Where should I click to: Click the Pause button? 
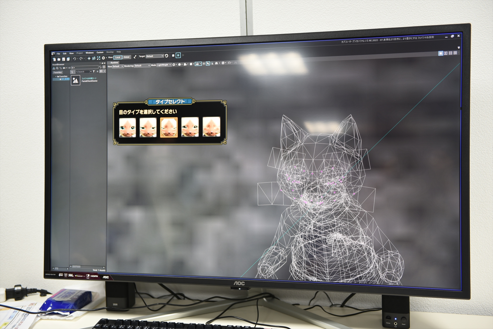(x=178, y=55)
